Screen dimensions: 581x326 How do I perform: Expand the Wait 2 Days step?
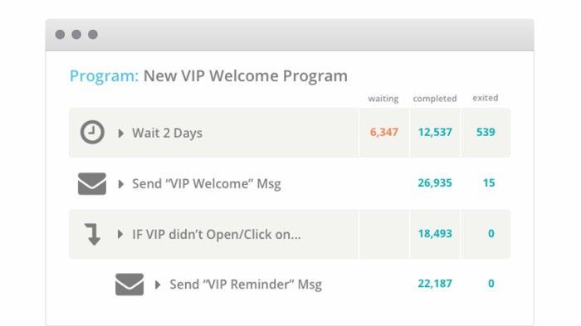coord(121,134)
